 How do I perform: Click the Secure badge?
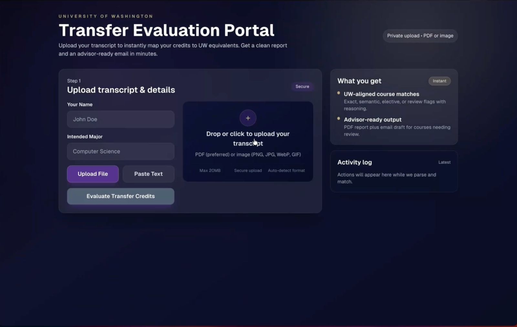(x=302, y=87)
